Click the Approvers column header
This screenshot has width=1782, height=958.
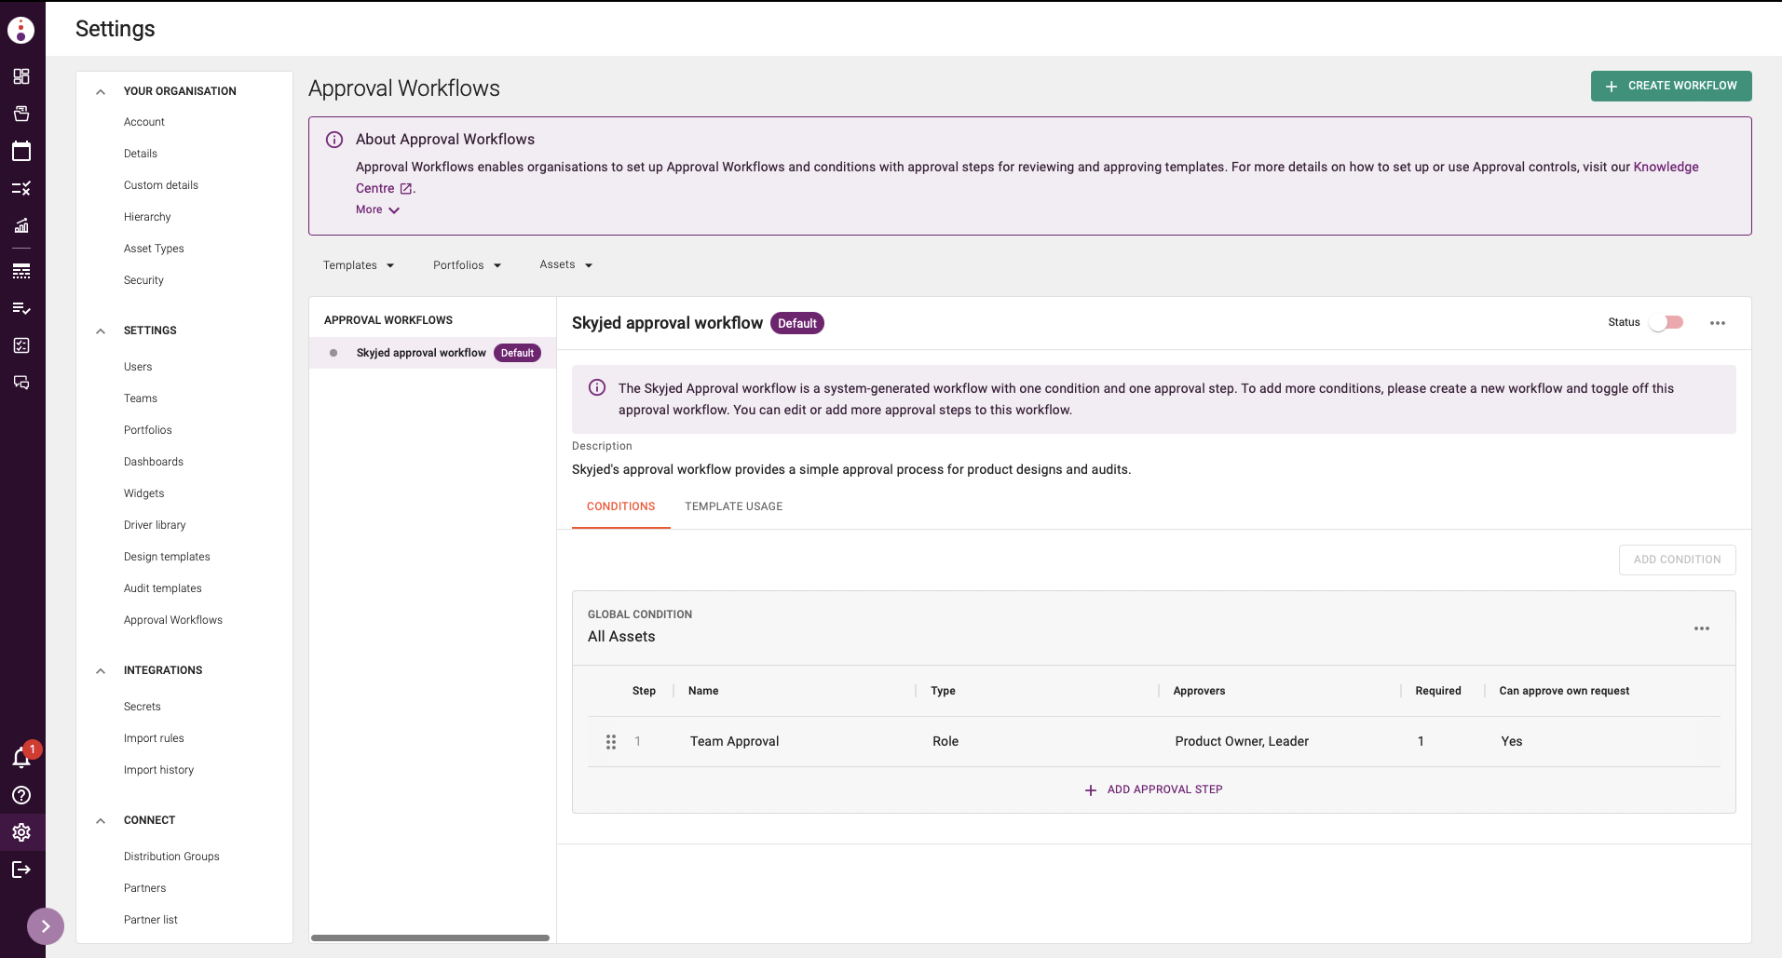tap(1199, 691)
